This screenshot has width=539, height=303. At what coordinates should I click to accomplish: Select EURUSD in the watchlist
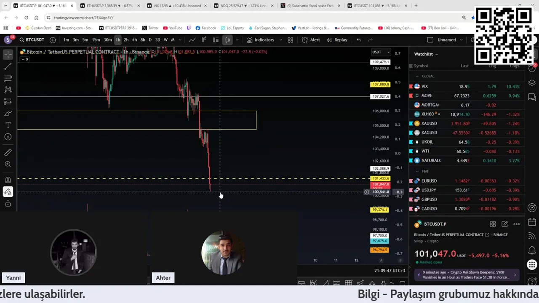coord(467,181)
